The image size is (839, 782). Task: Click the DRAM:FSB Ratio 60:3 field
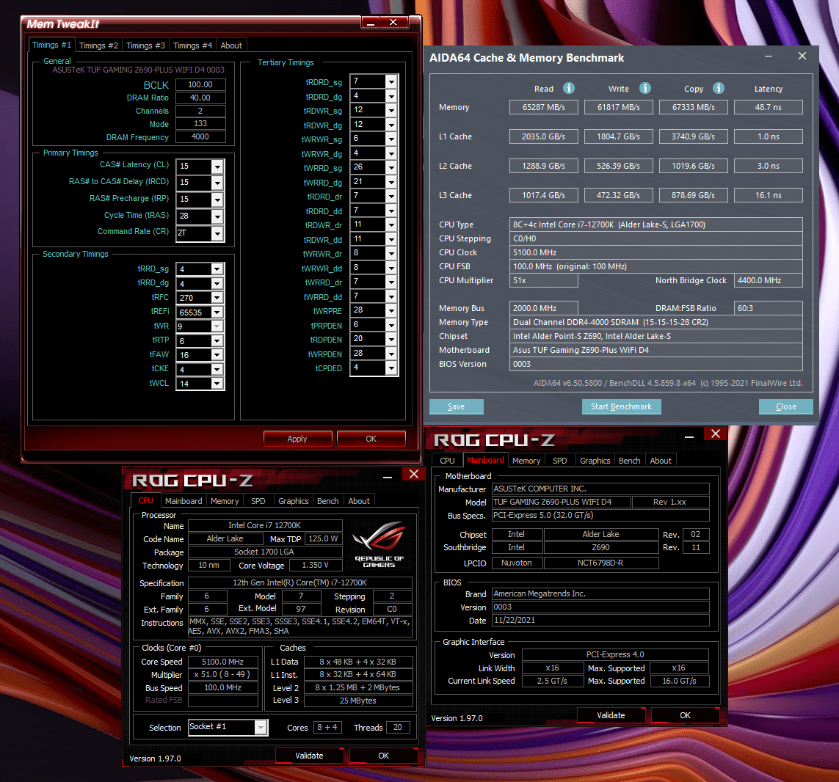tap(769, 308)
